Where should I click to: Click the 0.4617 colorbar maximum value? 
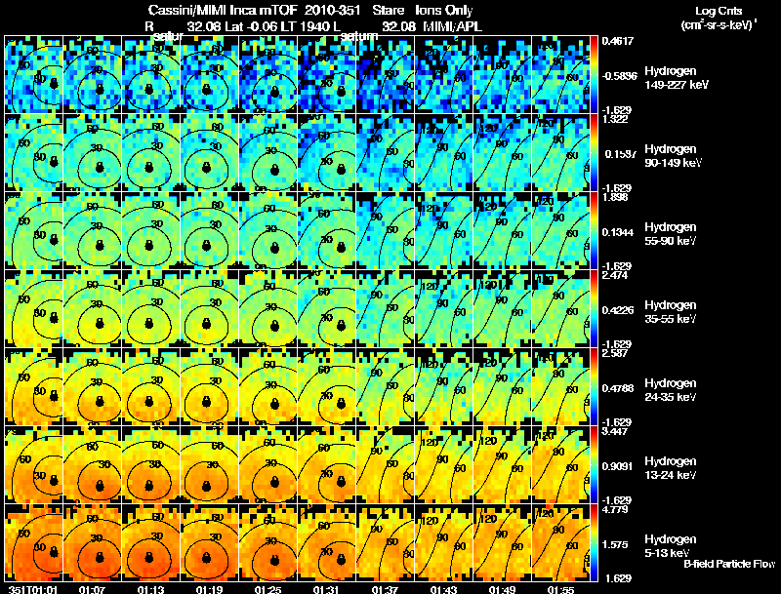click(x=618, y=41)
